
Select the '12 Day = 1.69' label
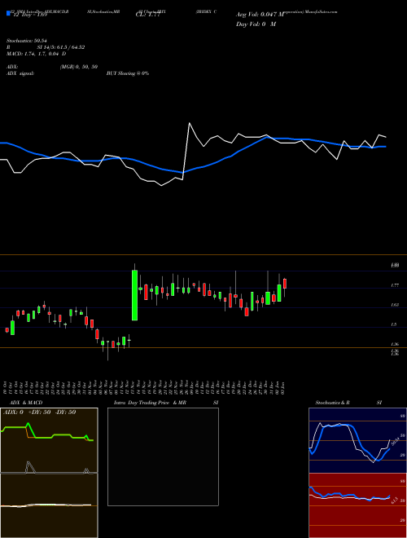pyautogui.click(x=32, y=15)
